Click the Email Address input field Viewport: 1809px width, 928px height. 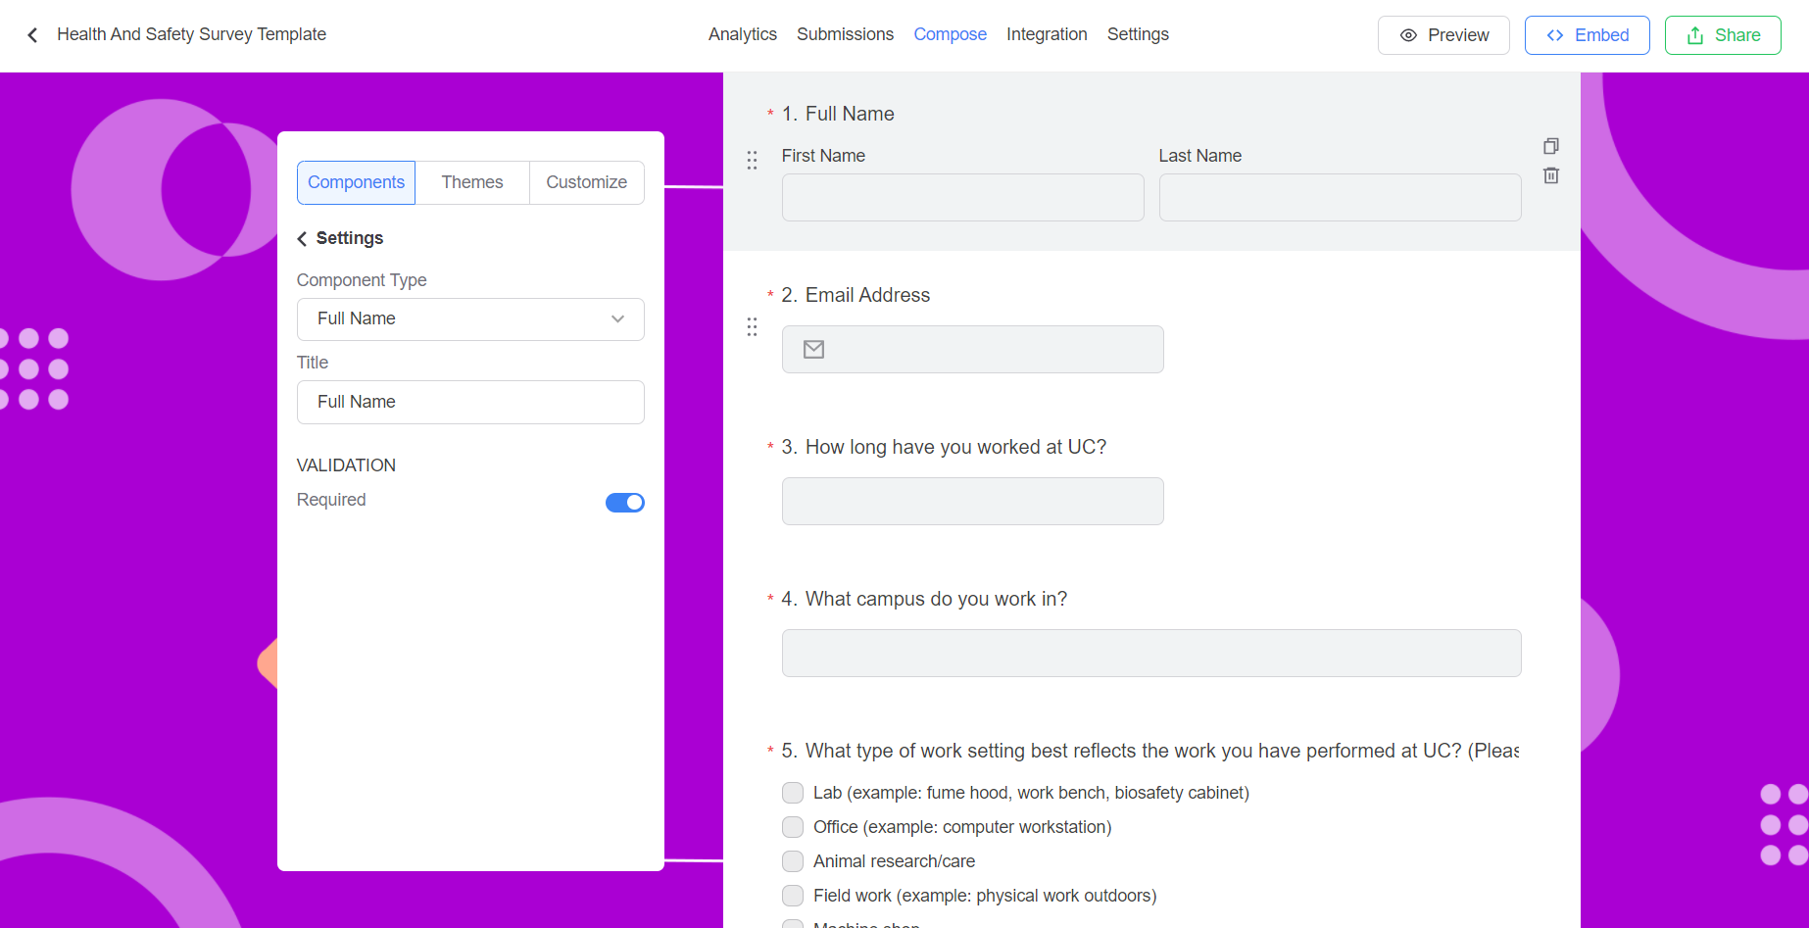tap(972, 349)
